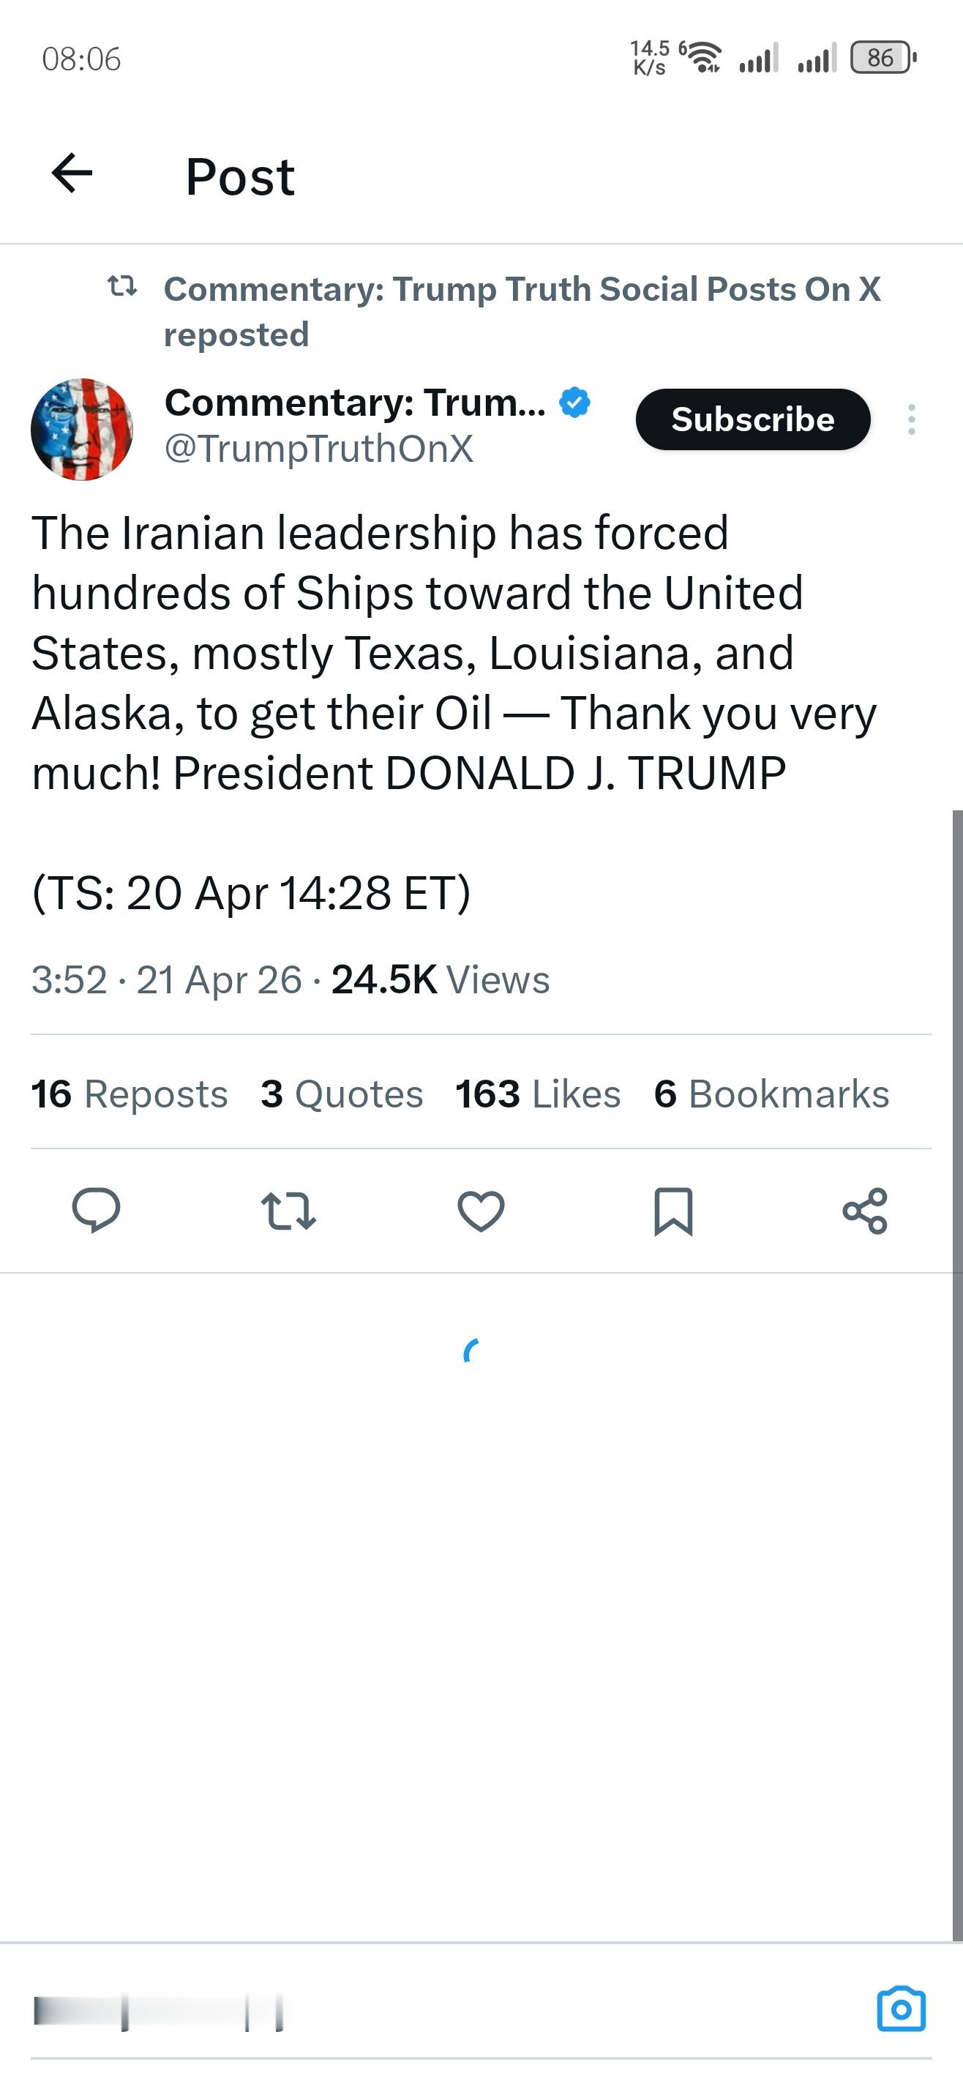The height and width of the screenshot is (2073, 963).
Task: Tap the back arrow icon
Action: click(72, 173)
